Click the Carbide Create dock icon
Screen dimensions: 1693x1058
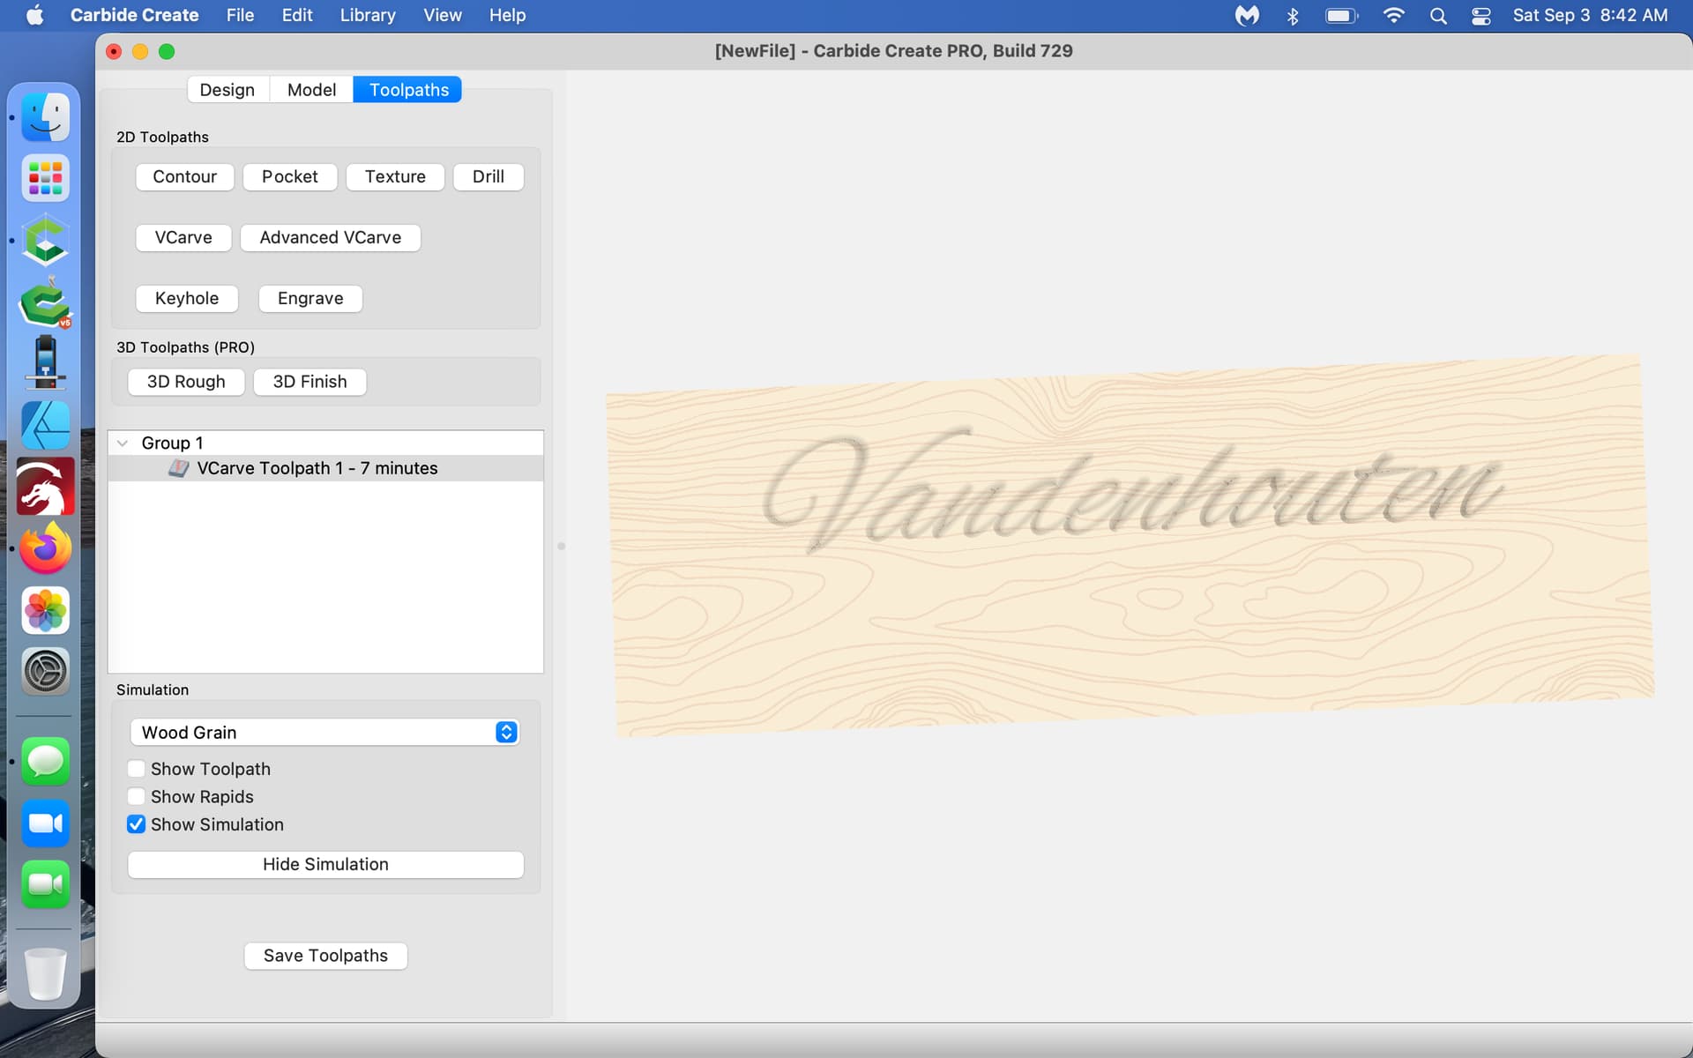pyautogui.click(x=45, y=241)
